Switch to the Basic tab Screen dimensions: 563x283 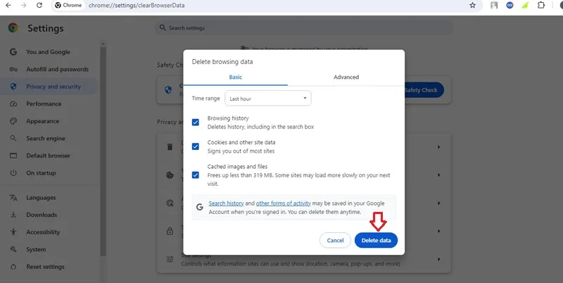[x=236, y=77]
